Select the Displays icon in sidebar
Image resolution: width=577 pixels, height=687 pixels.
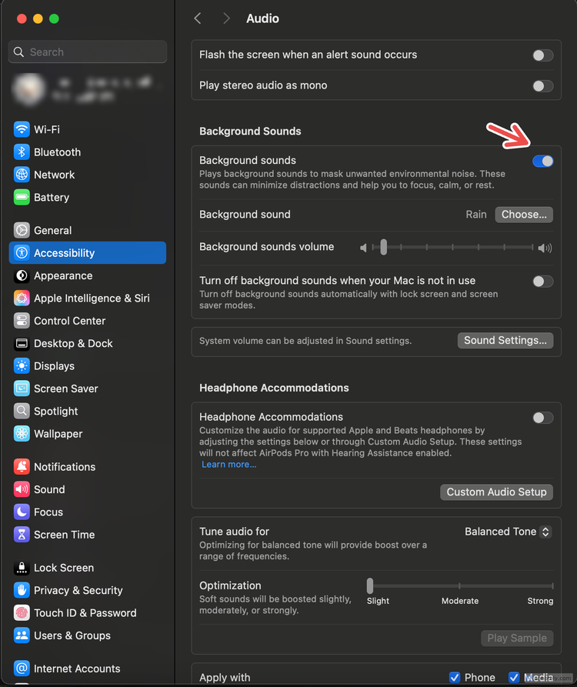point(22,366)
